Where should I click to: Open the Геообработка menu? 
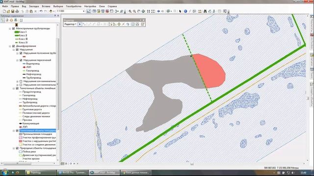(x=74, y=6)
